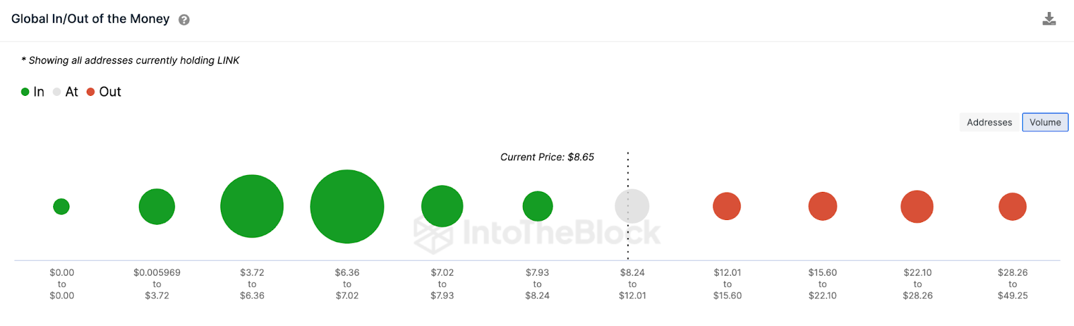
Task: Toggle the green In legend item
Action: tap(32, 92)
